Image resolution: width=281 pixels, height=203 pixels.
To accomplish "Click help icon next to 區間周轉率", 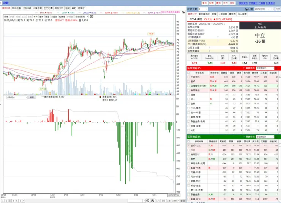I will pos(209,51).
